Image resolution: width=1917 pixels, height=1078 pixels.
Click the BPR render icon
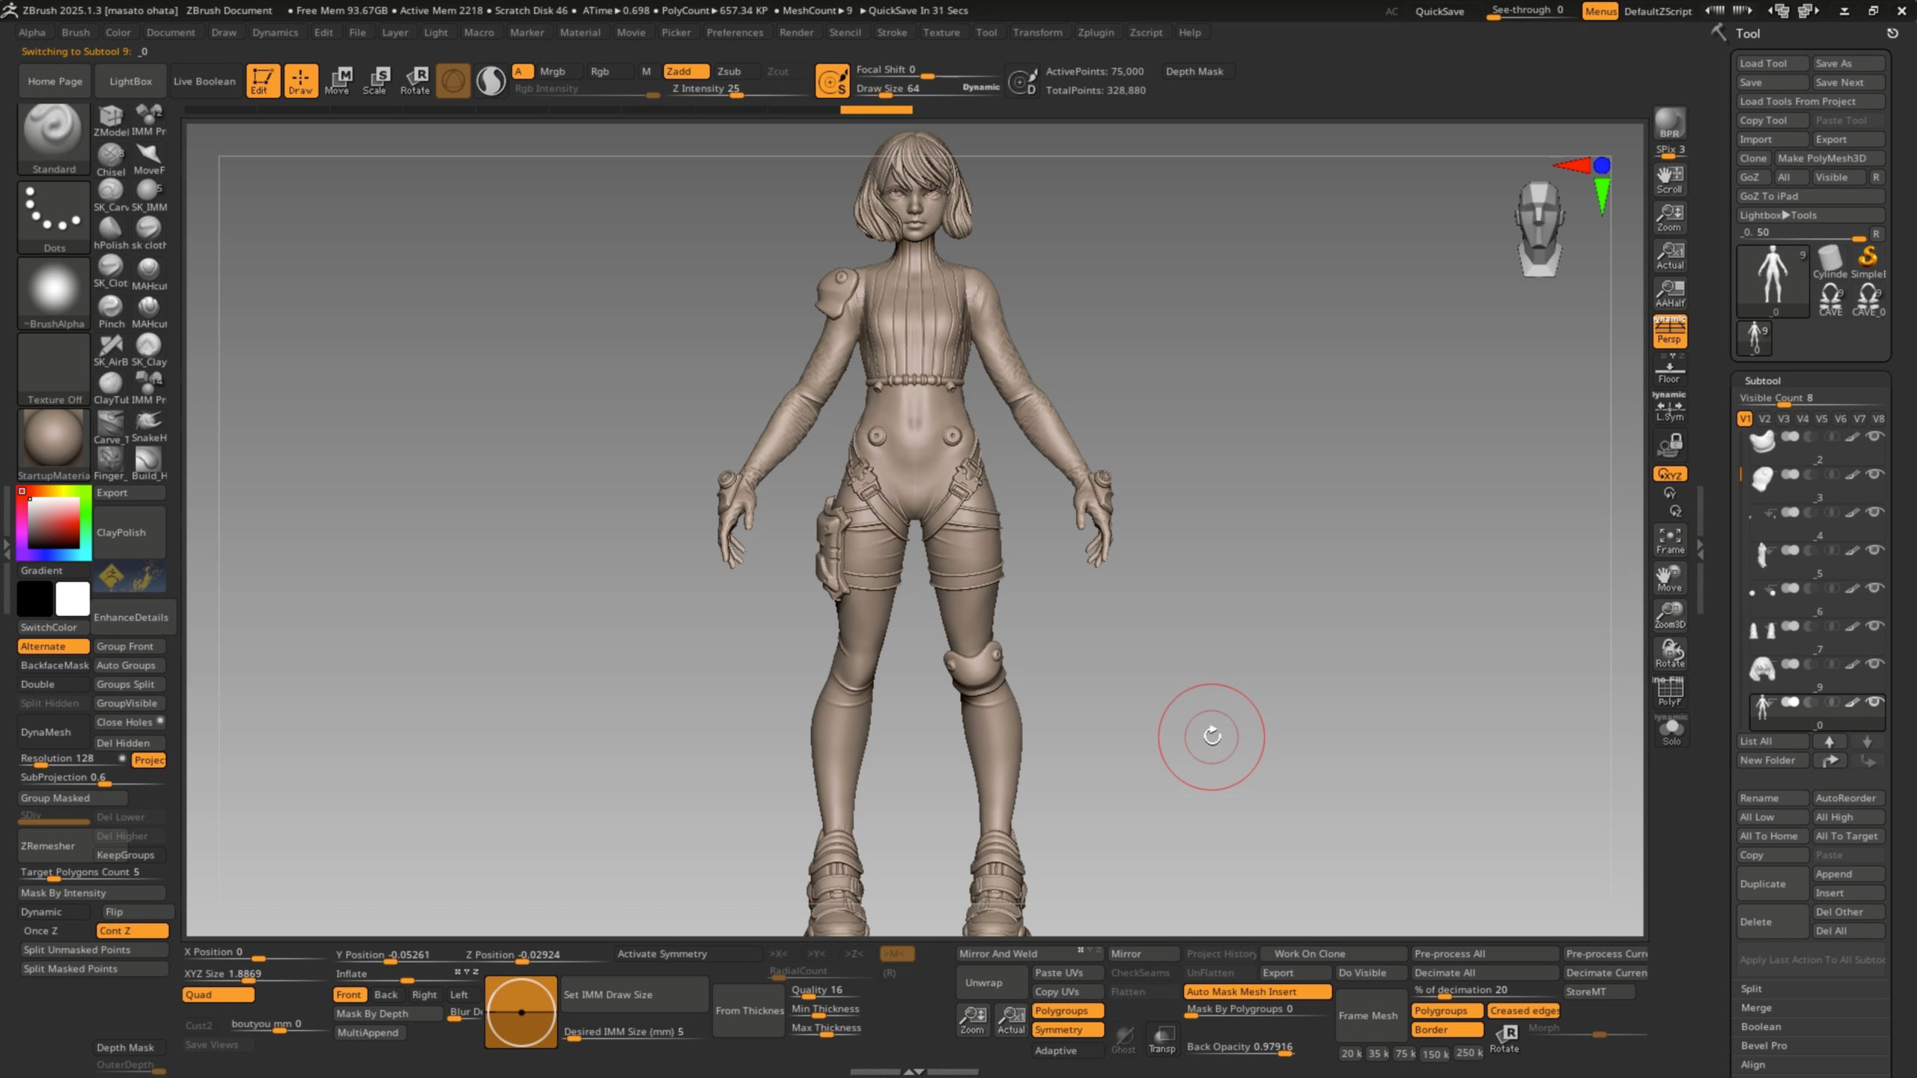[1669, 124]
